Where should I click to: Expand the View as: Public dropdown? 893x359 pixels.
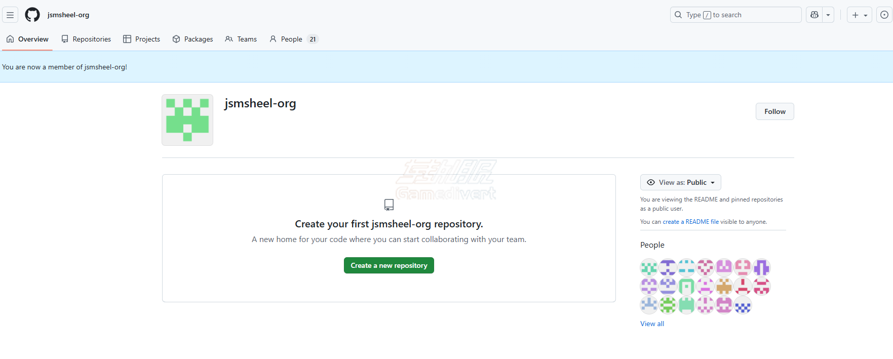[680, 182]
